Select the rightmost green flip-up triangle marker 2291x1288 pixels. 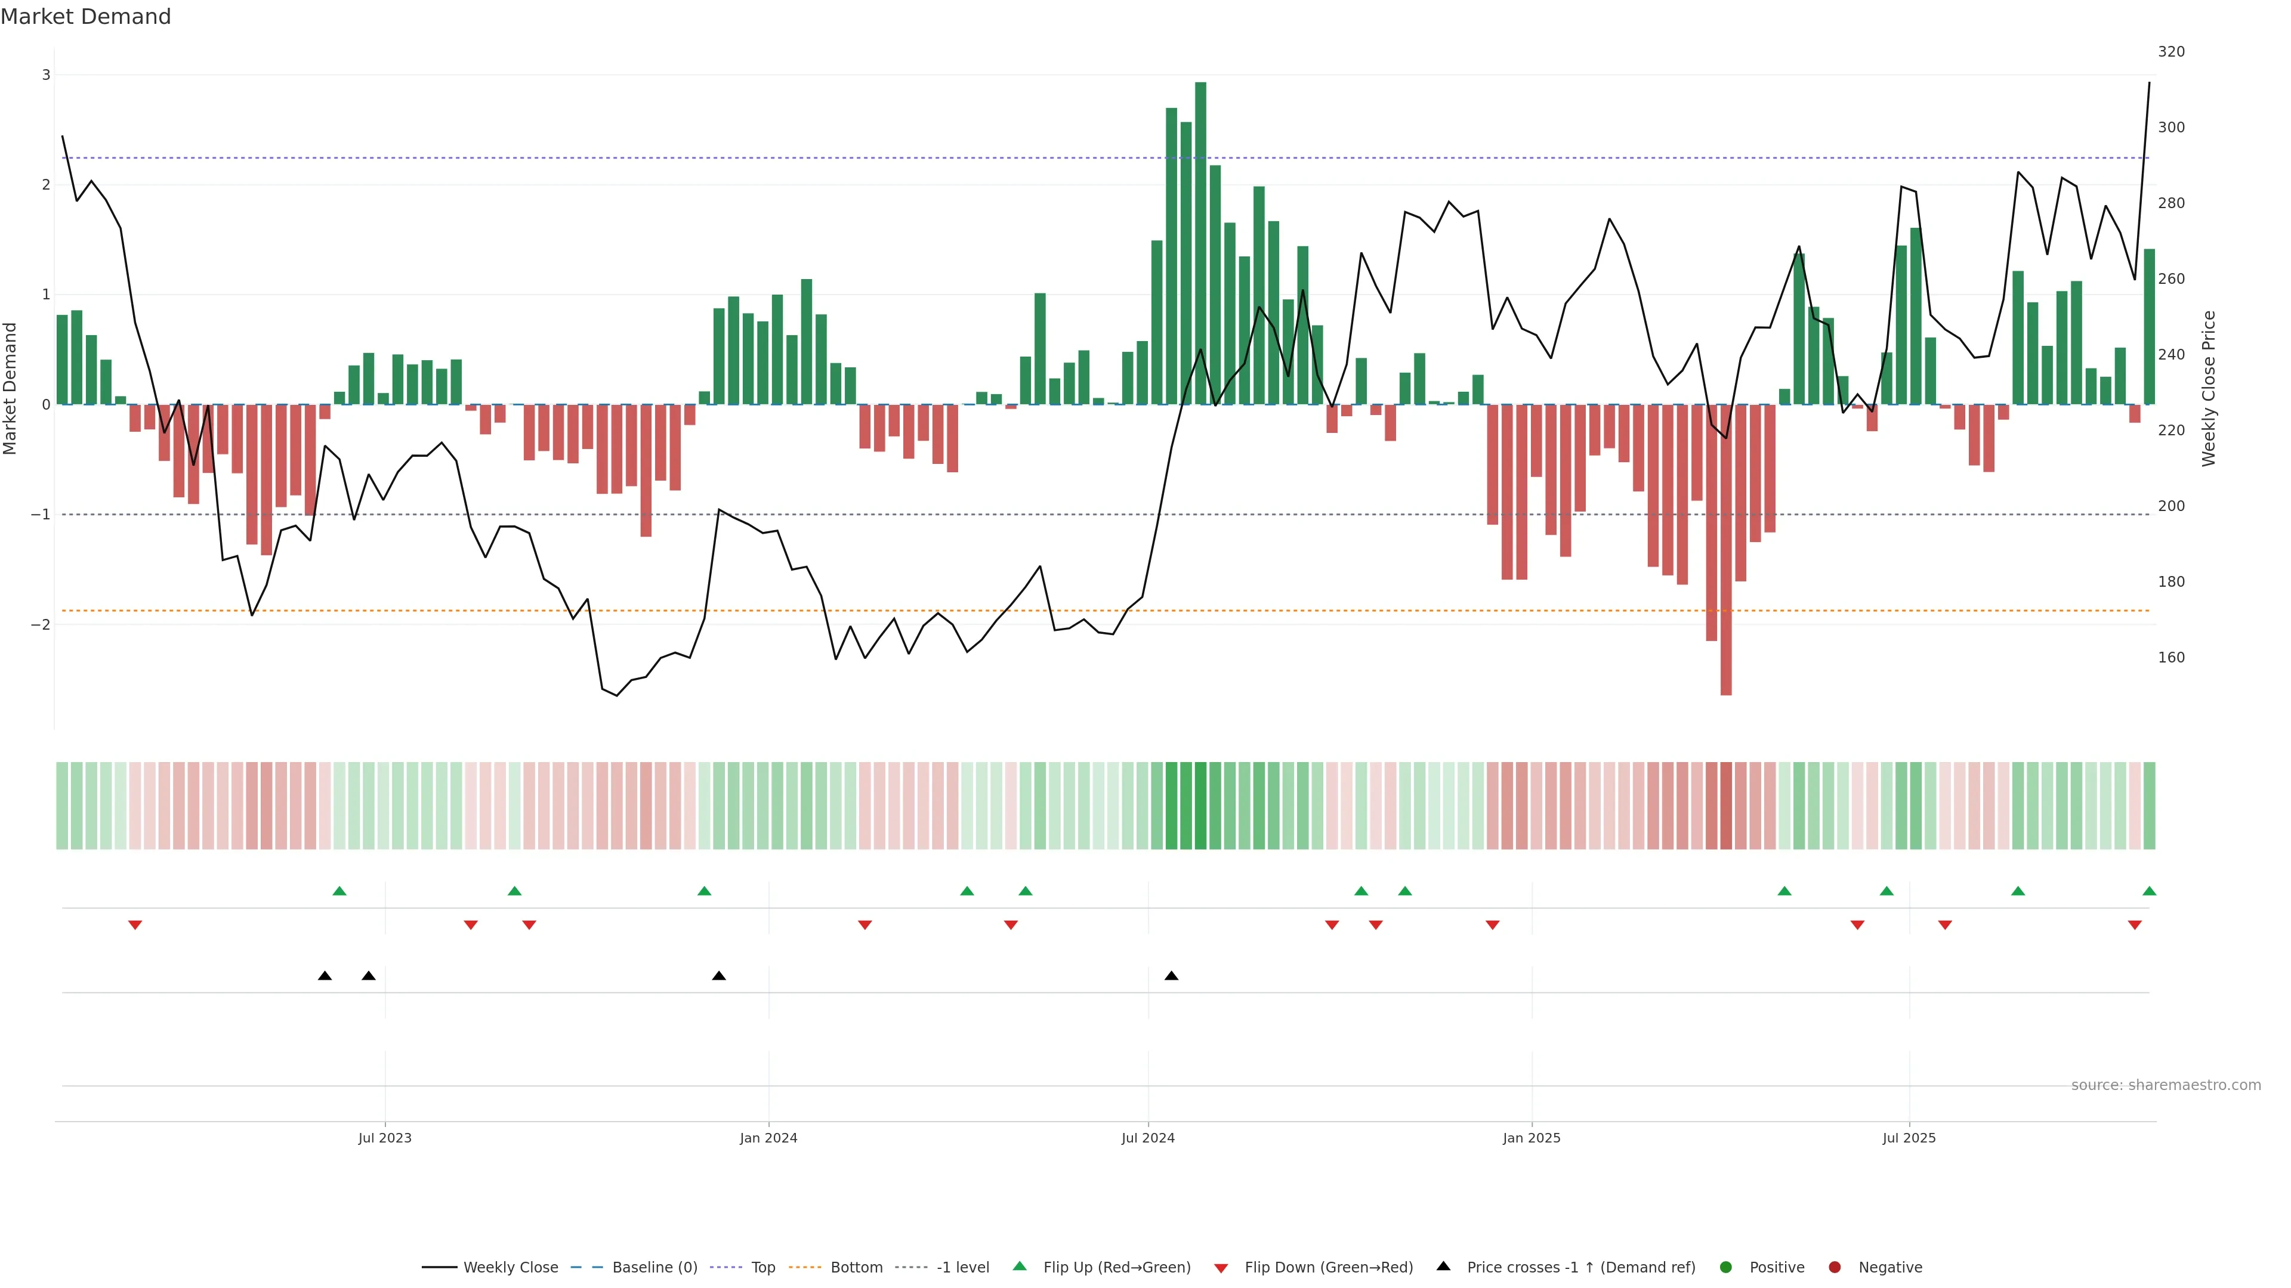[2148, 891]
